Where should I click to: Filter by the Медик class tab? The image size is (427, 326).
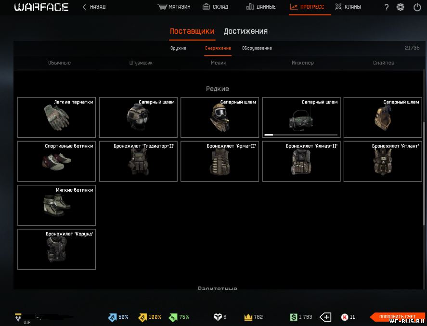(x=219, y=63)
